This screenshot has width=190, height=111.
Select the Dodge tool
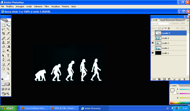(8, 51)
